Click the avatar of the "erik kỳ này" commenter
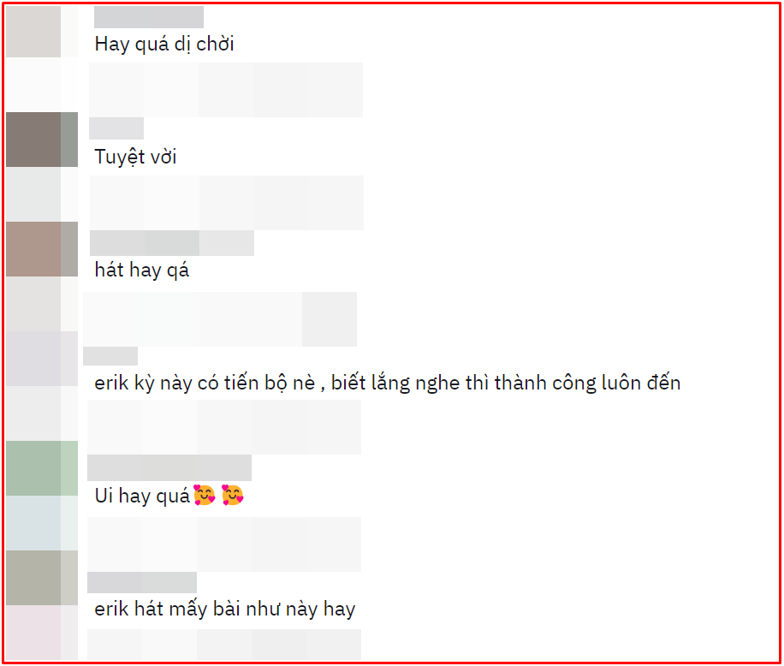The height and width of the screenshot is (666, 784). [x=42, y=359]
